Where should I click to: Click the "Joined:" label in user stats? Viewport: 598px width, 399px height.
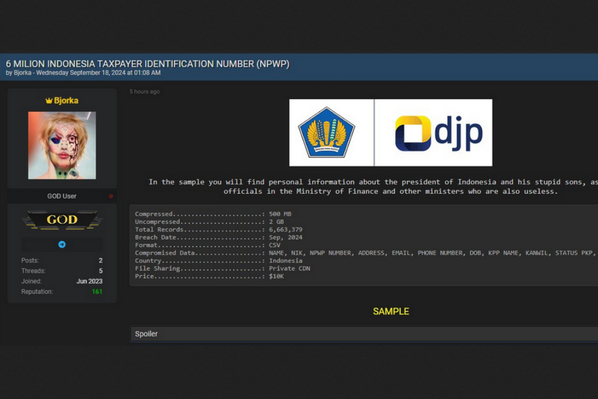[x=31, y=281]
